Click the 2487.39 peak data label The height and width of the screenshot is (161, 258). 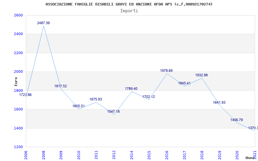(43, 23)
